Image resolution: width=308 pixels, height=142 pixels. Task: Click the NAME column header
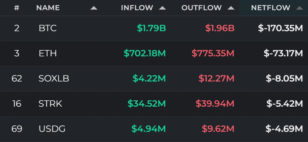tap(48, 8)
